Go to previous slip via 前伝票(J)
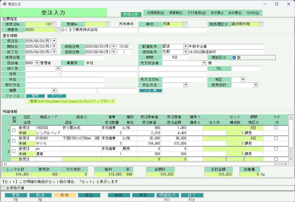 217,13
